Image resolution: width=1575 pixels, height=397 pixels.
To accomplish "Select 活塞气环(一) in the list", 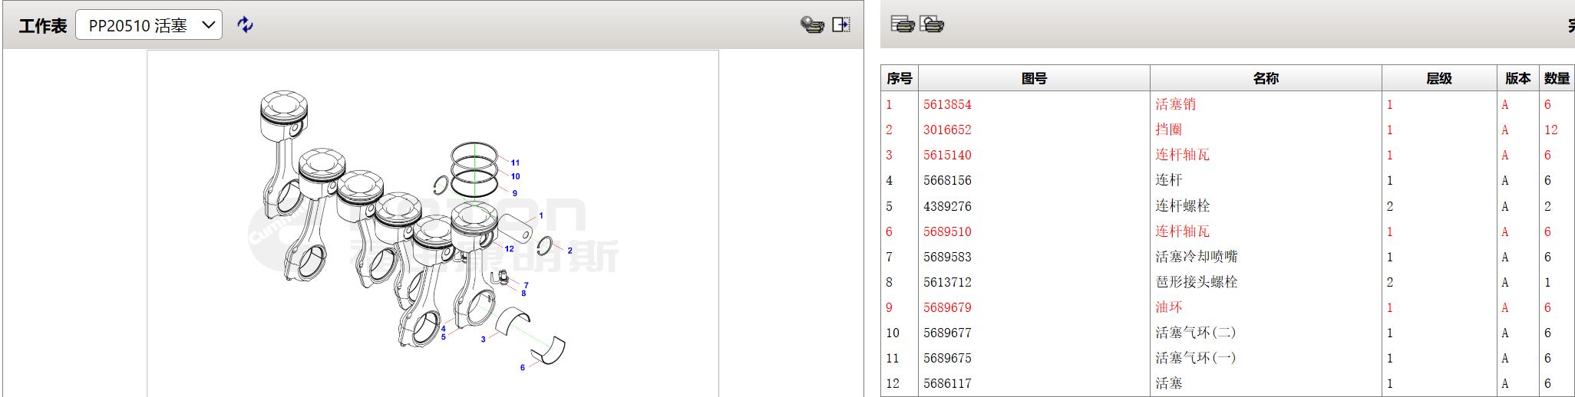I will tap(1195, 358).
